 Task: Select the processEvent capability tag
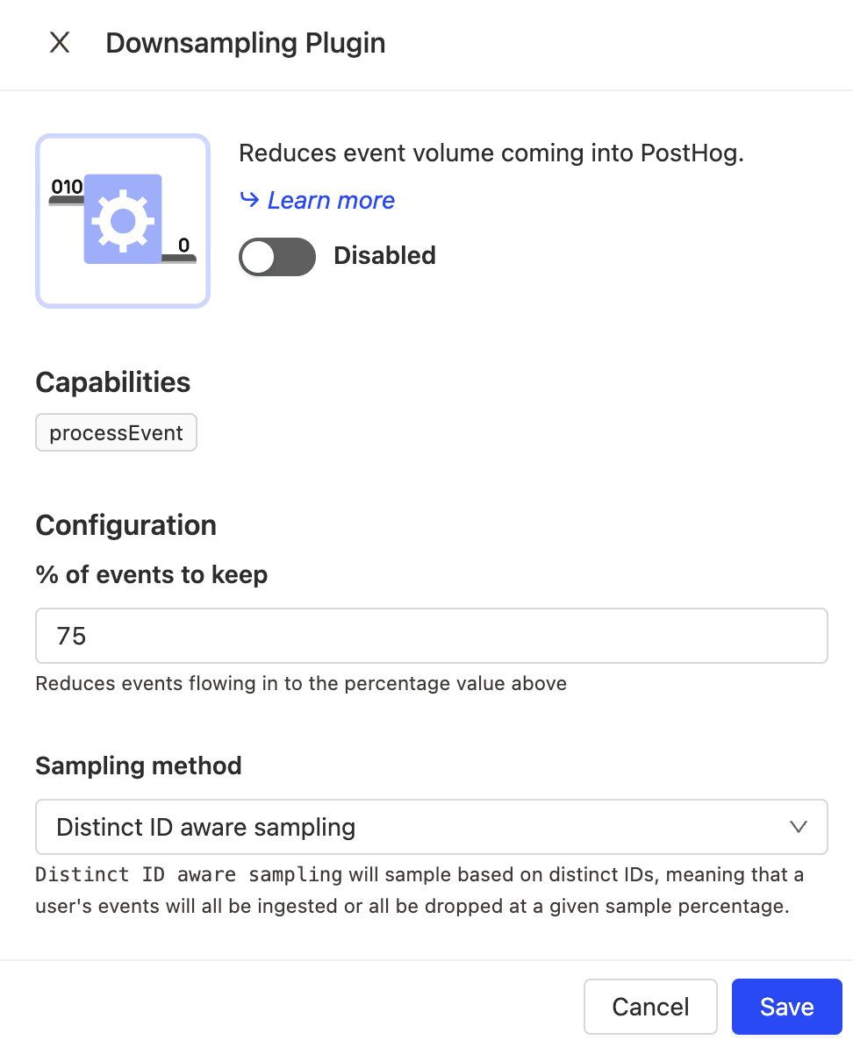pyautogui.click(x=116, y=433)
